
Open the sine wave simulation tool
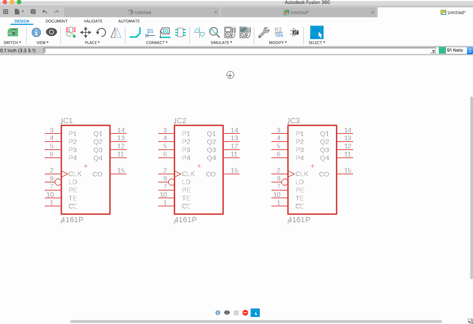[x=199, y=33]
